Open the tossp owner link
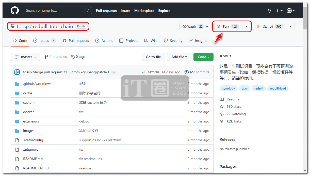The image size is (310, 176). point(23,26)
